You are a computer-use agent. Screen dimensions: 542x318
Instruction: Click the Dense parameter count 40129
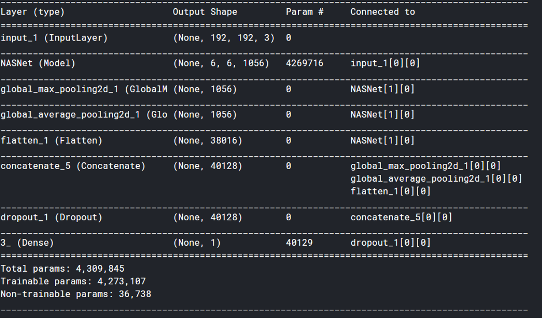[299, 243]
